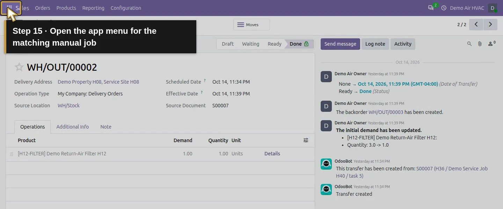This screenshot has width=503, height=209.
Task: Click the 2 / 2 pager counter
Action: click(462, 25)
